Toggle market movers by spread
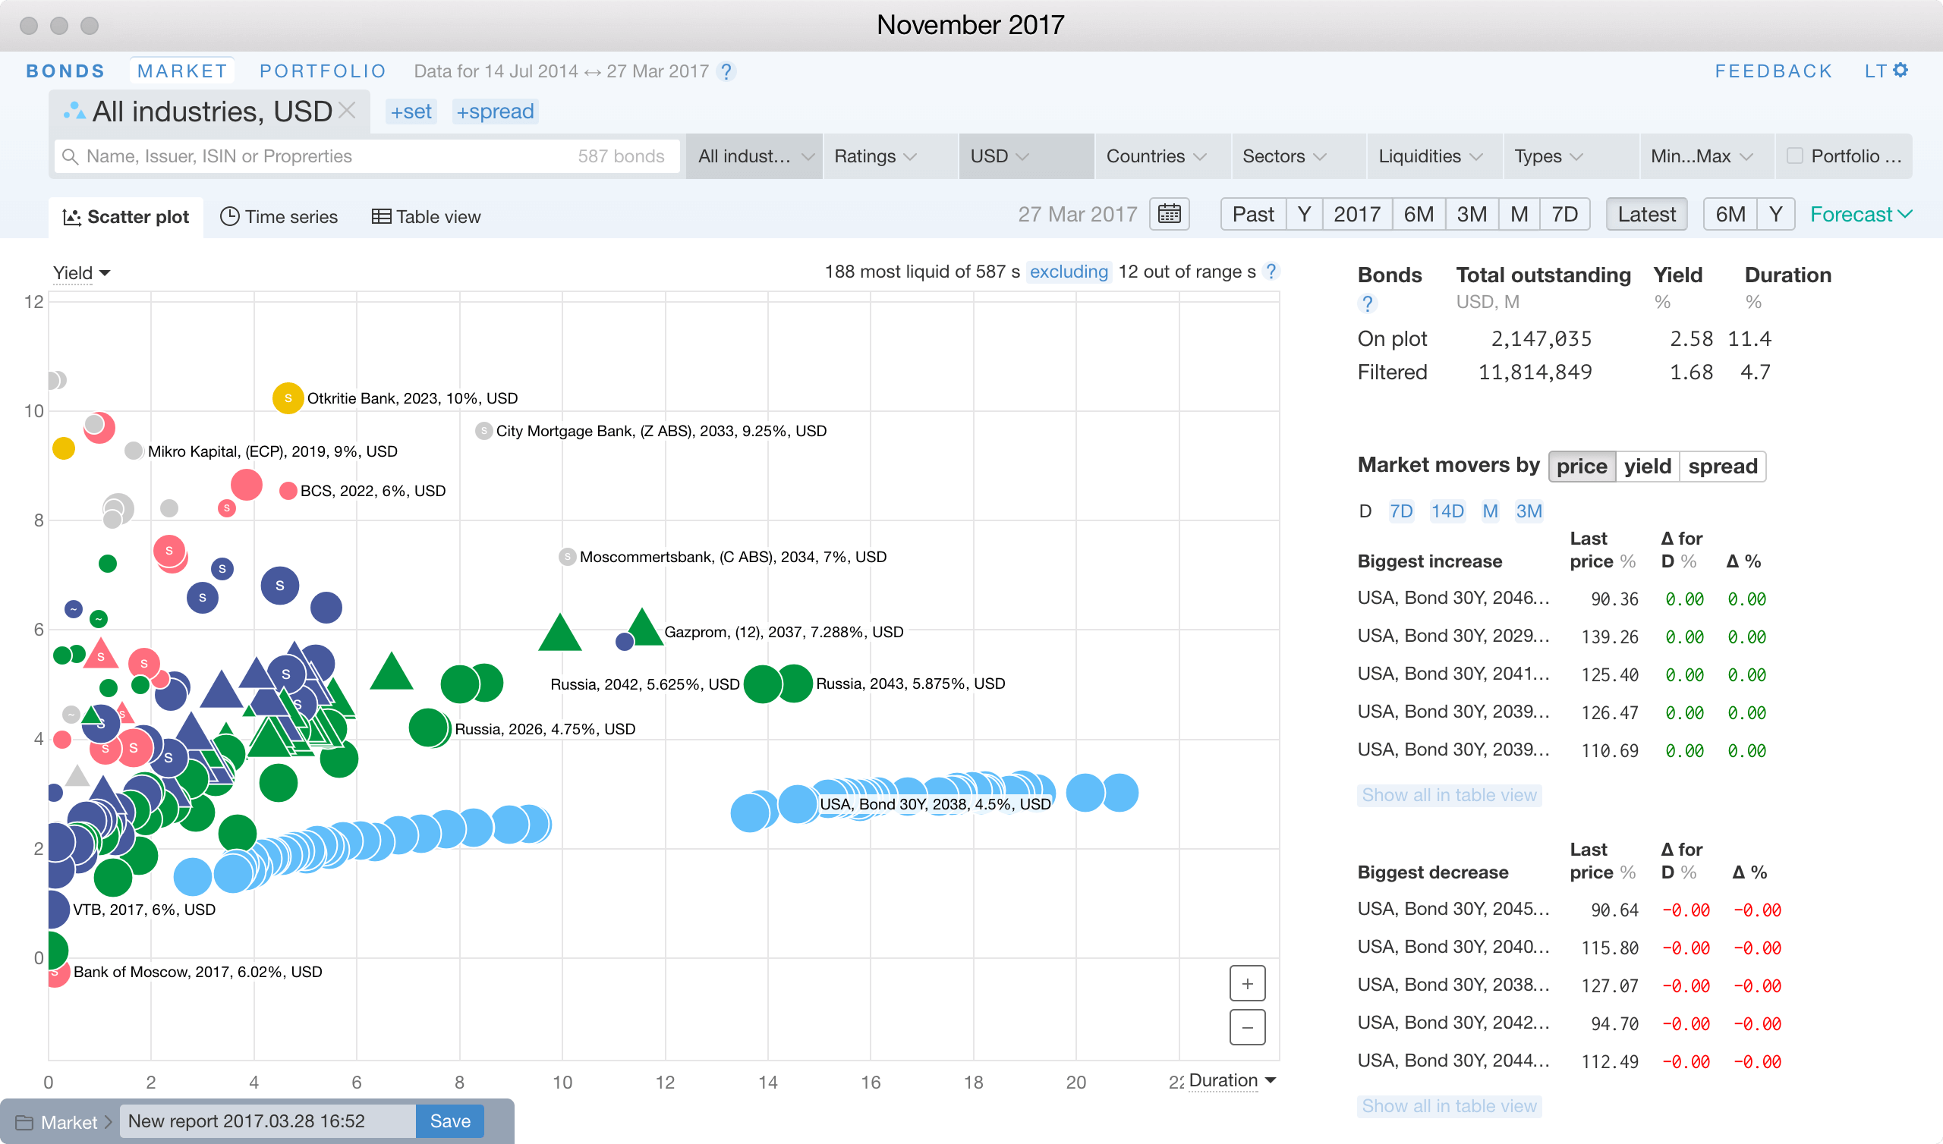Viewport: 1943px width, 1144px height. (x=1722, y=467)
